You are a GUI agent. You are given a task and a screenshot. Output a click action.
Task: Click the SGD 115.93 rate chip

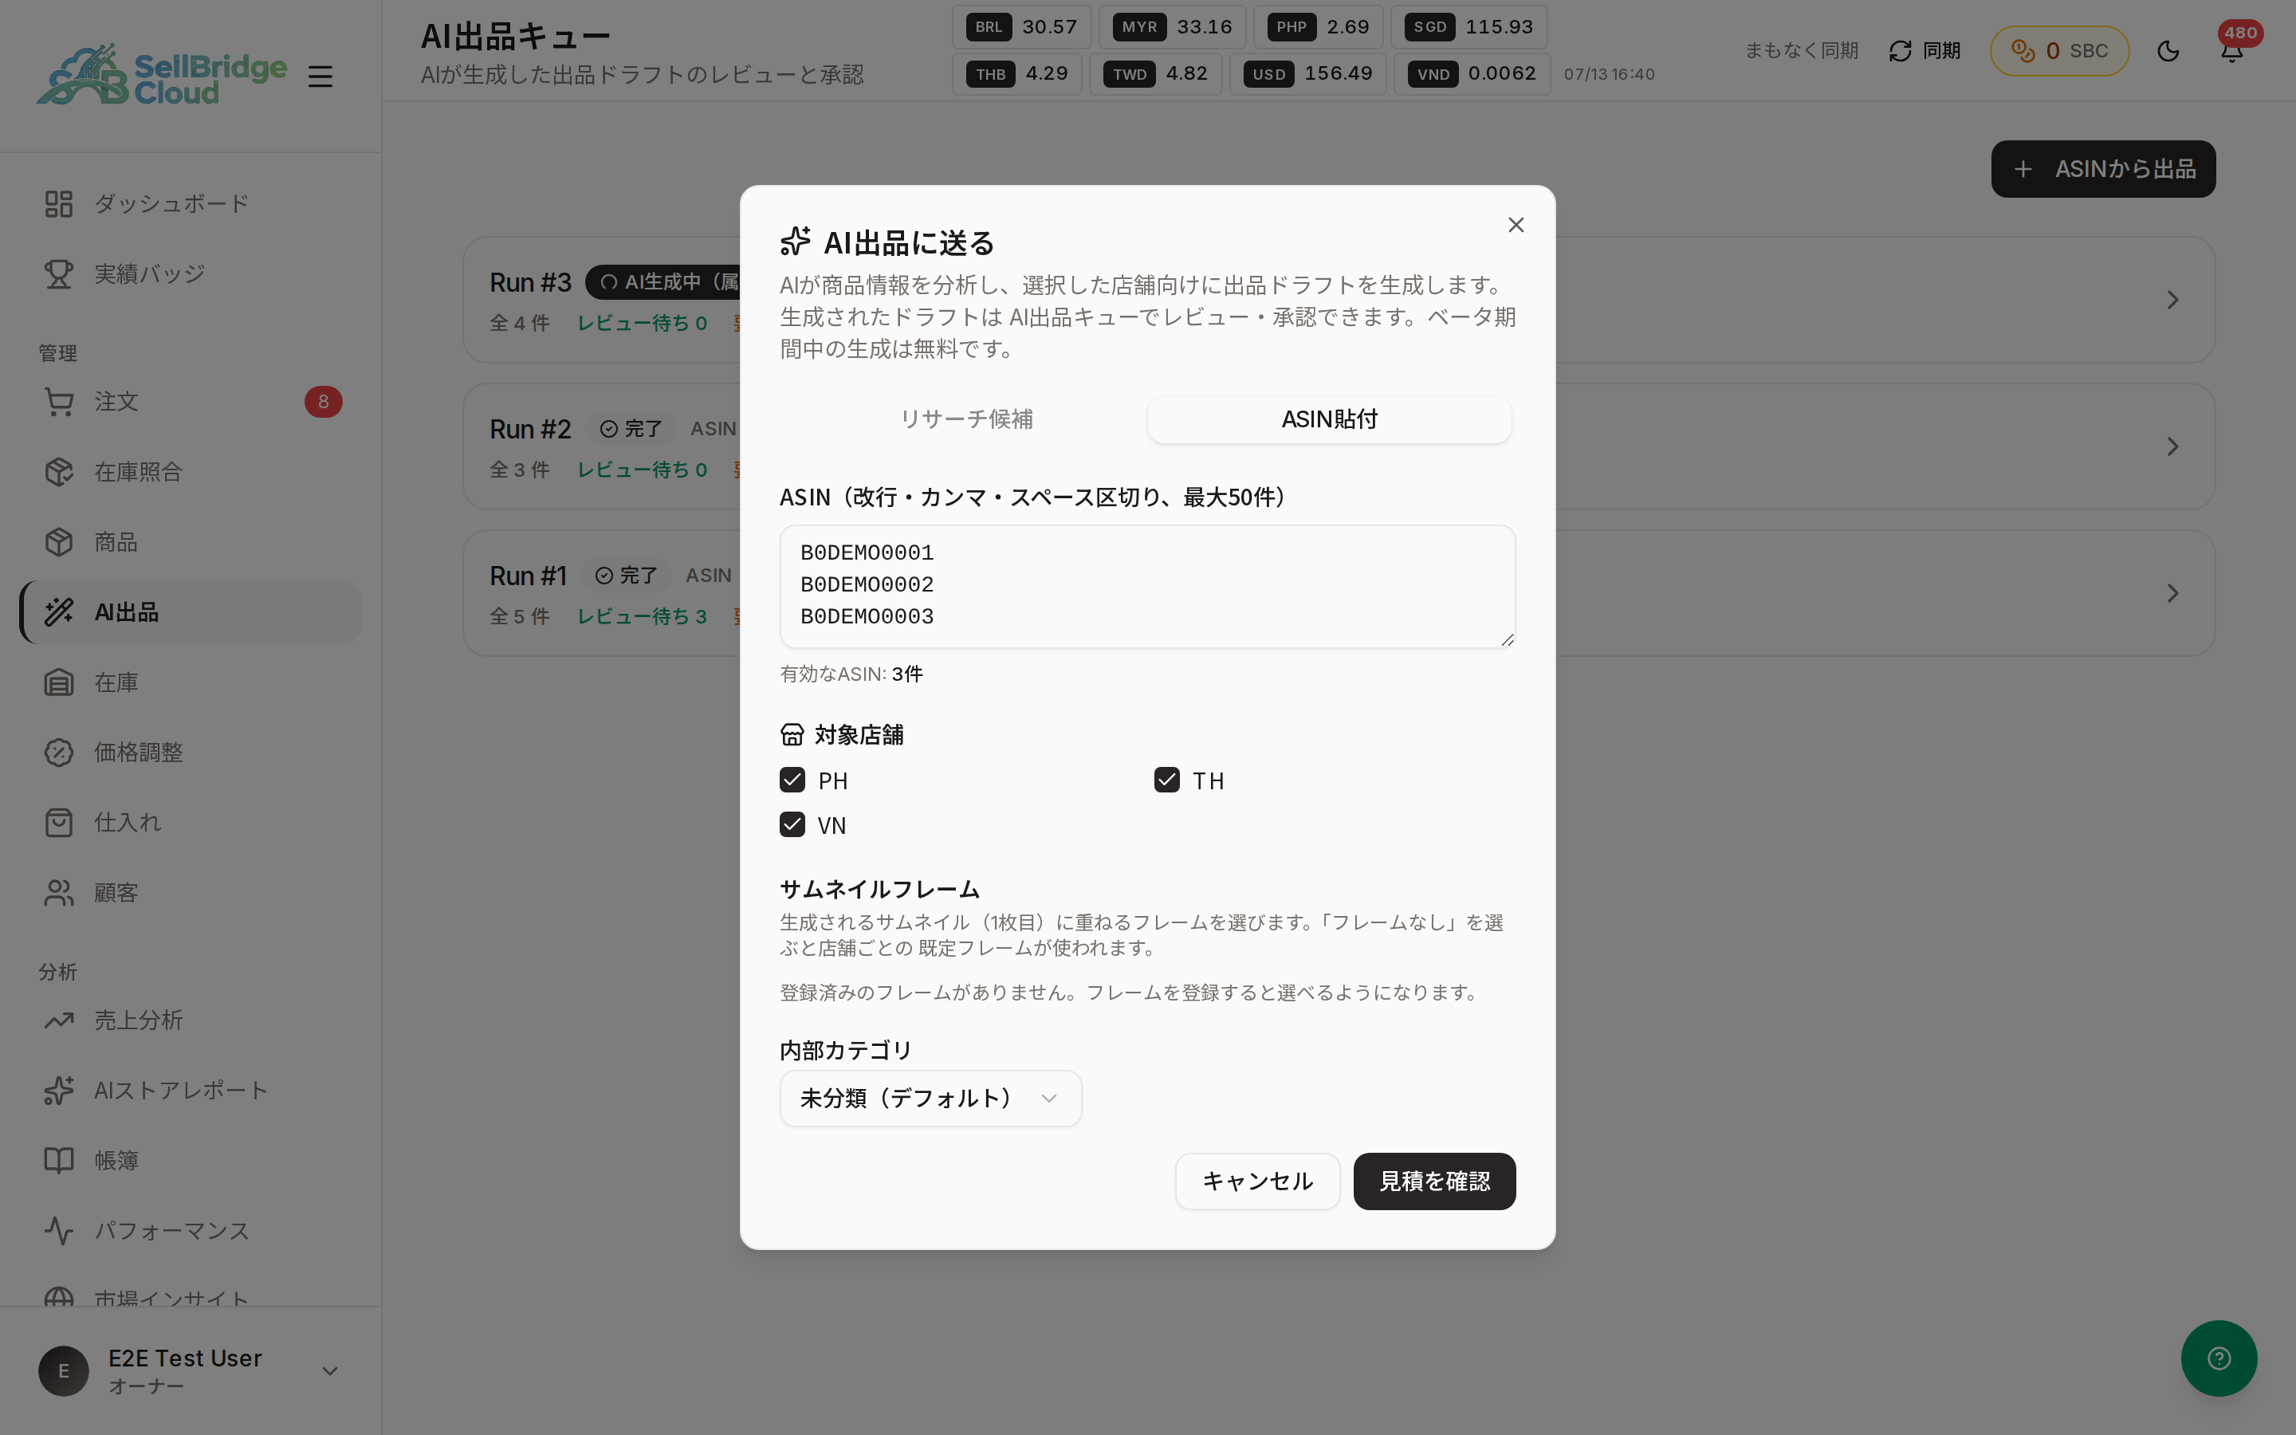pos(1468,26)
